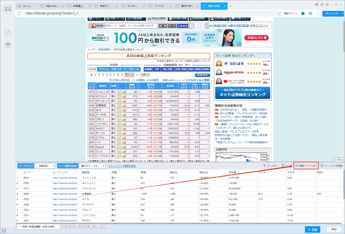Click the green circular icon beside 事前ログイン
The width and height of the screenshot is (345, 234).
pos(303,13)
